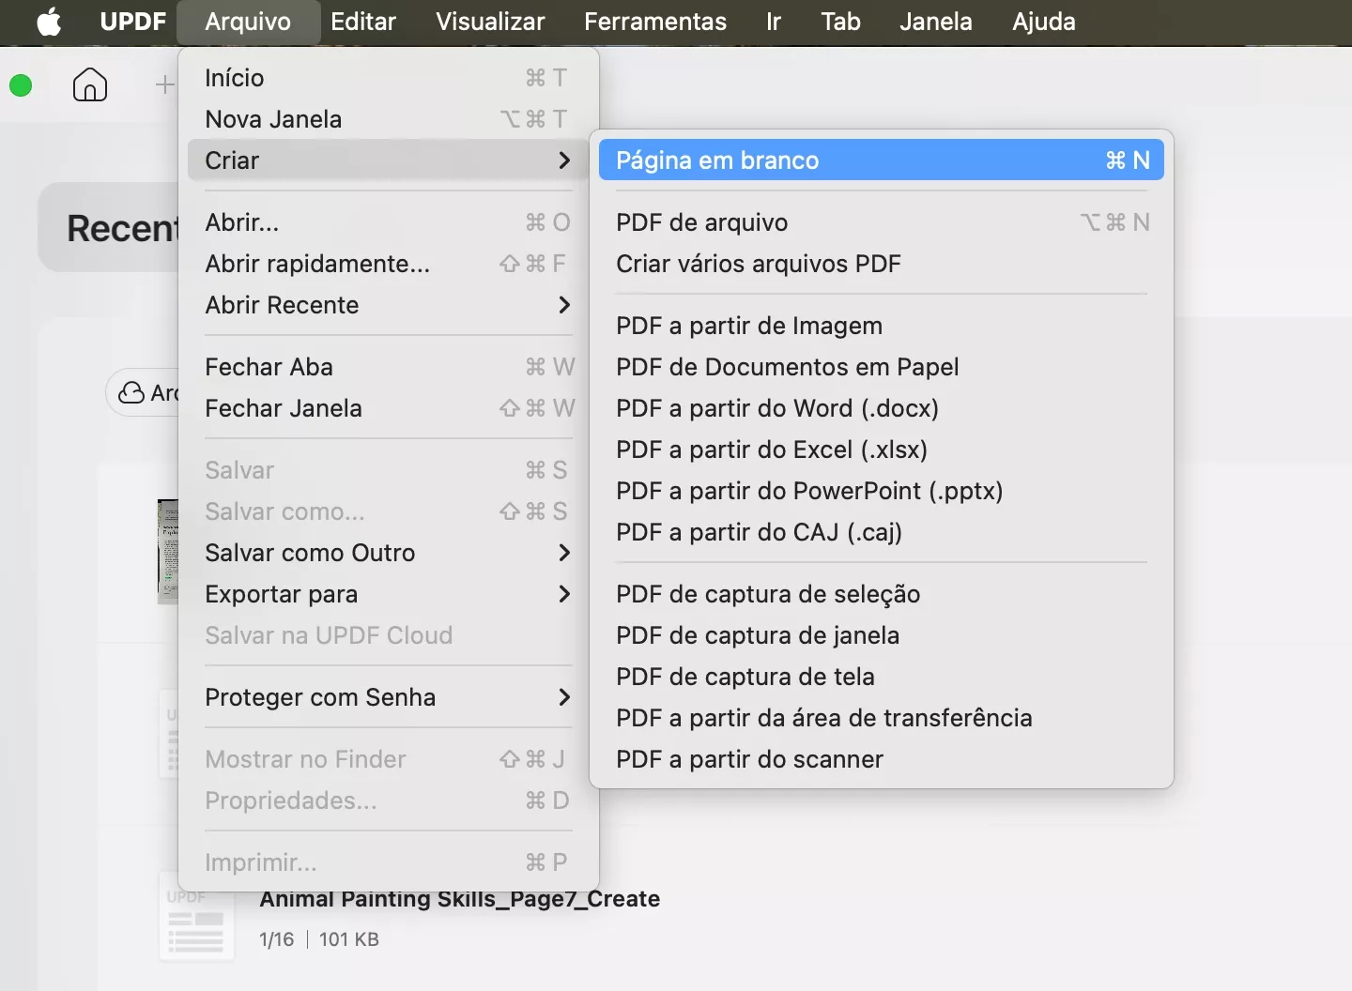This screenshot has height=991, width=1352.
Task: Select PDF de captura de janela
Action: tap(882, 635)
